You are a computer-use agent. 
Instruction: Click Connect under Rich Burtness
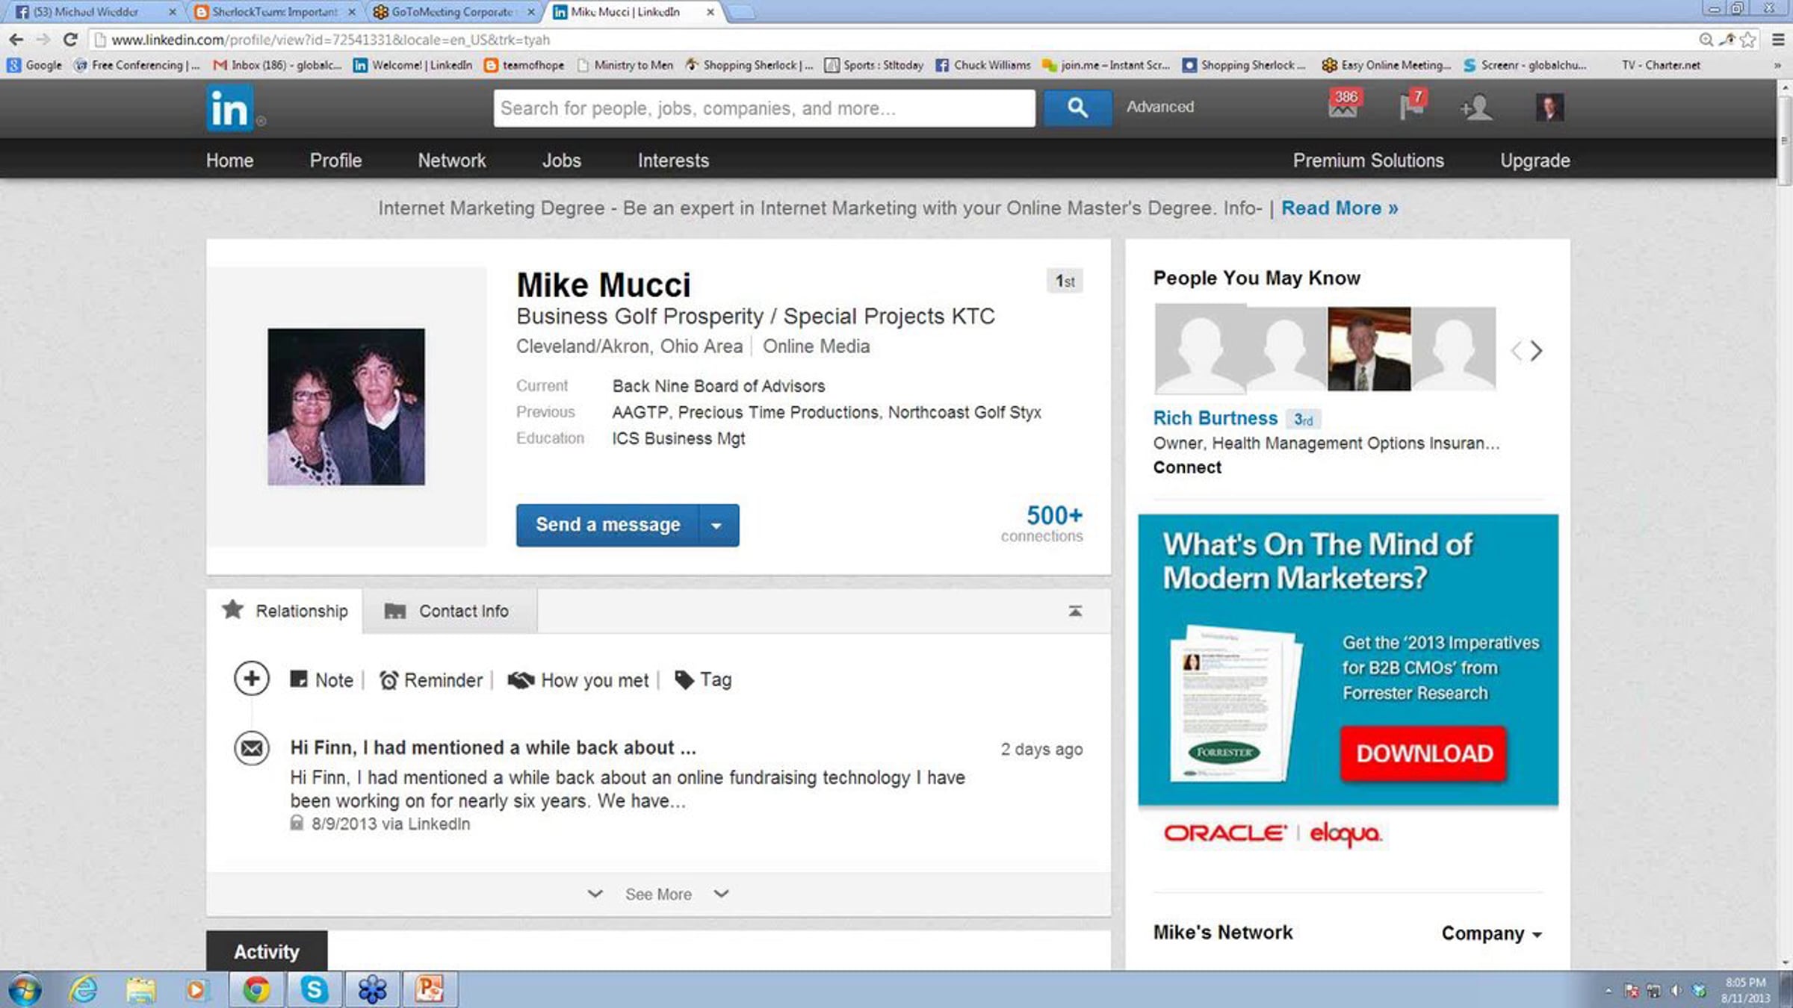pyautogui.click(x=1187, y=467)
